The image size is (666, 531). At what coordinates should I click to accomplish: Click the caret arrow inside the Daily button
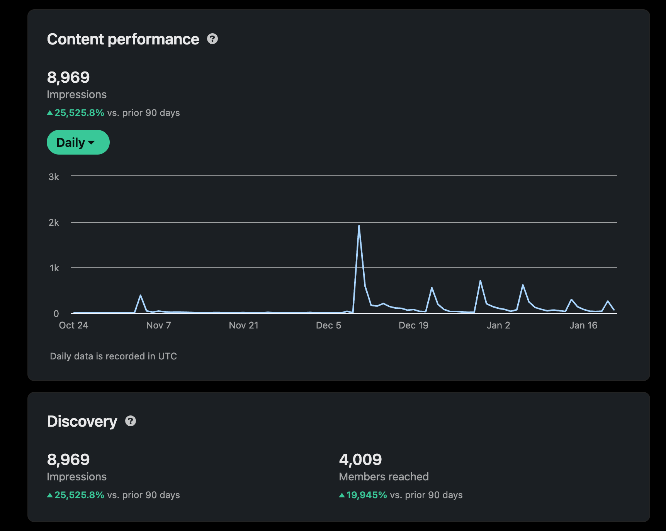coord(92,143)
